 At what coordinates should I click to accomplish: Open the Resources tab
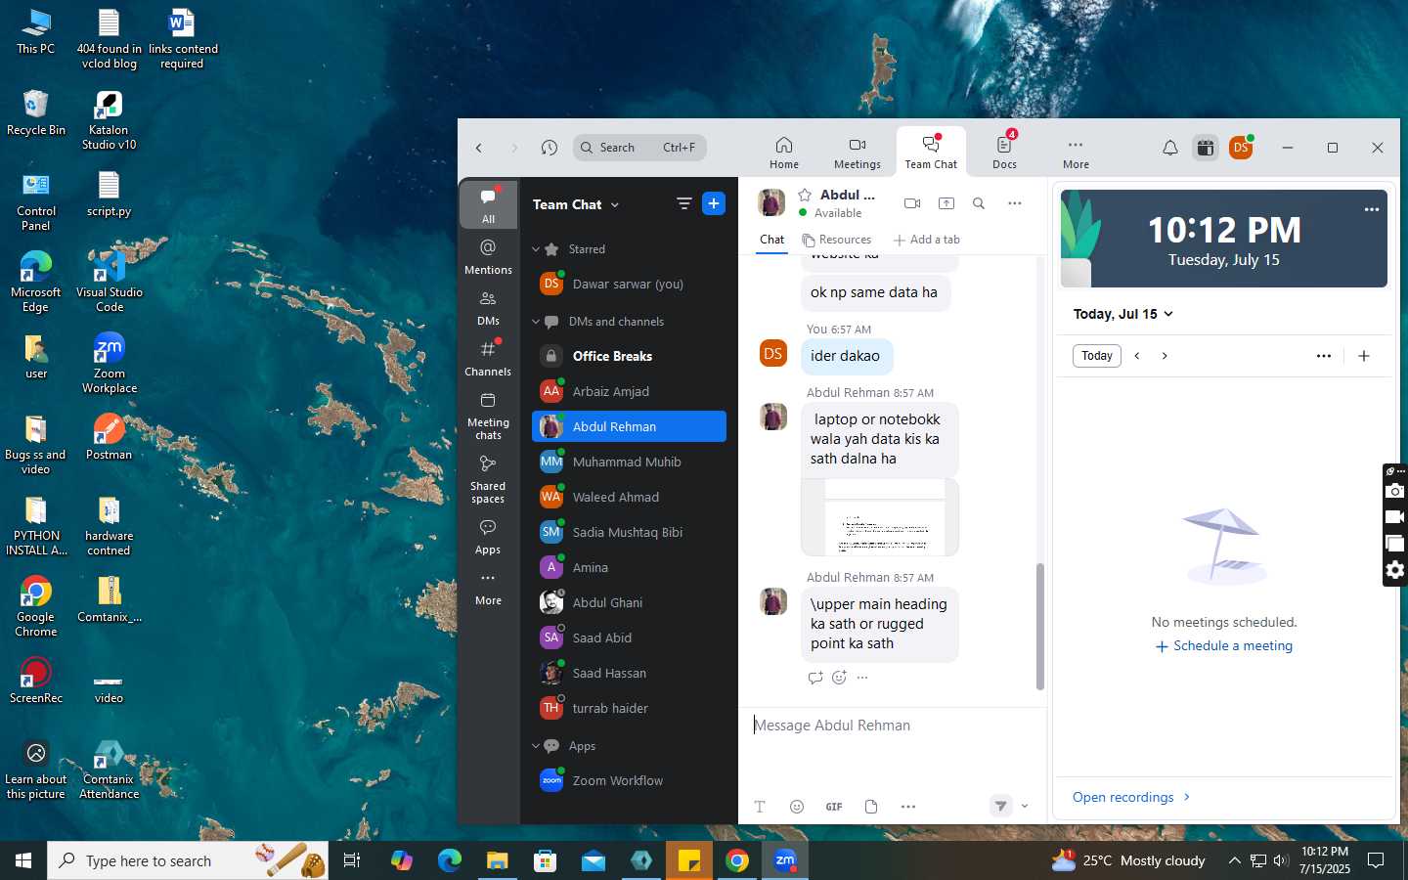point(837,240)
